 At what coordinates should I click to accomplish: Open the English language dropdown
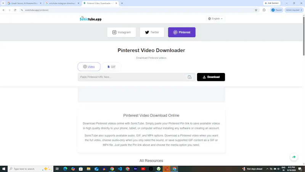[x=215, y=18]
